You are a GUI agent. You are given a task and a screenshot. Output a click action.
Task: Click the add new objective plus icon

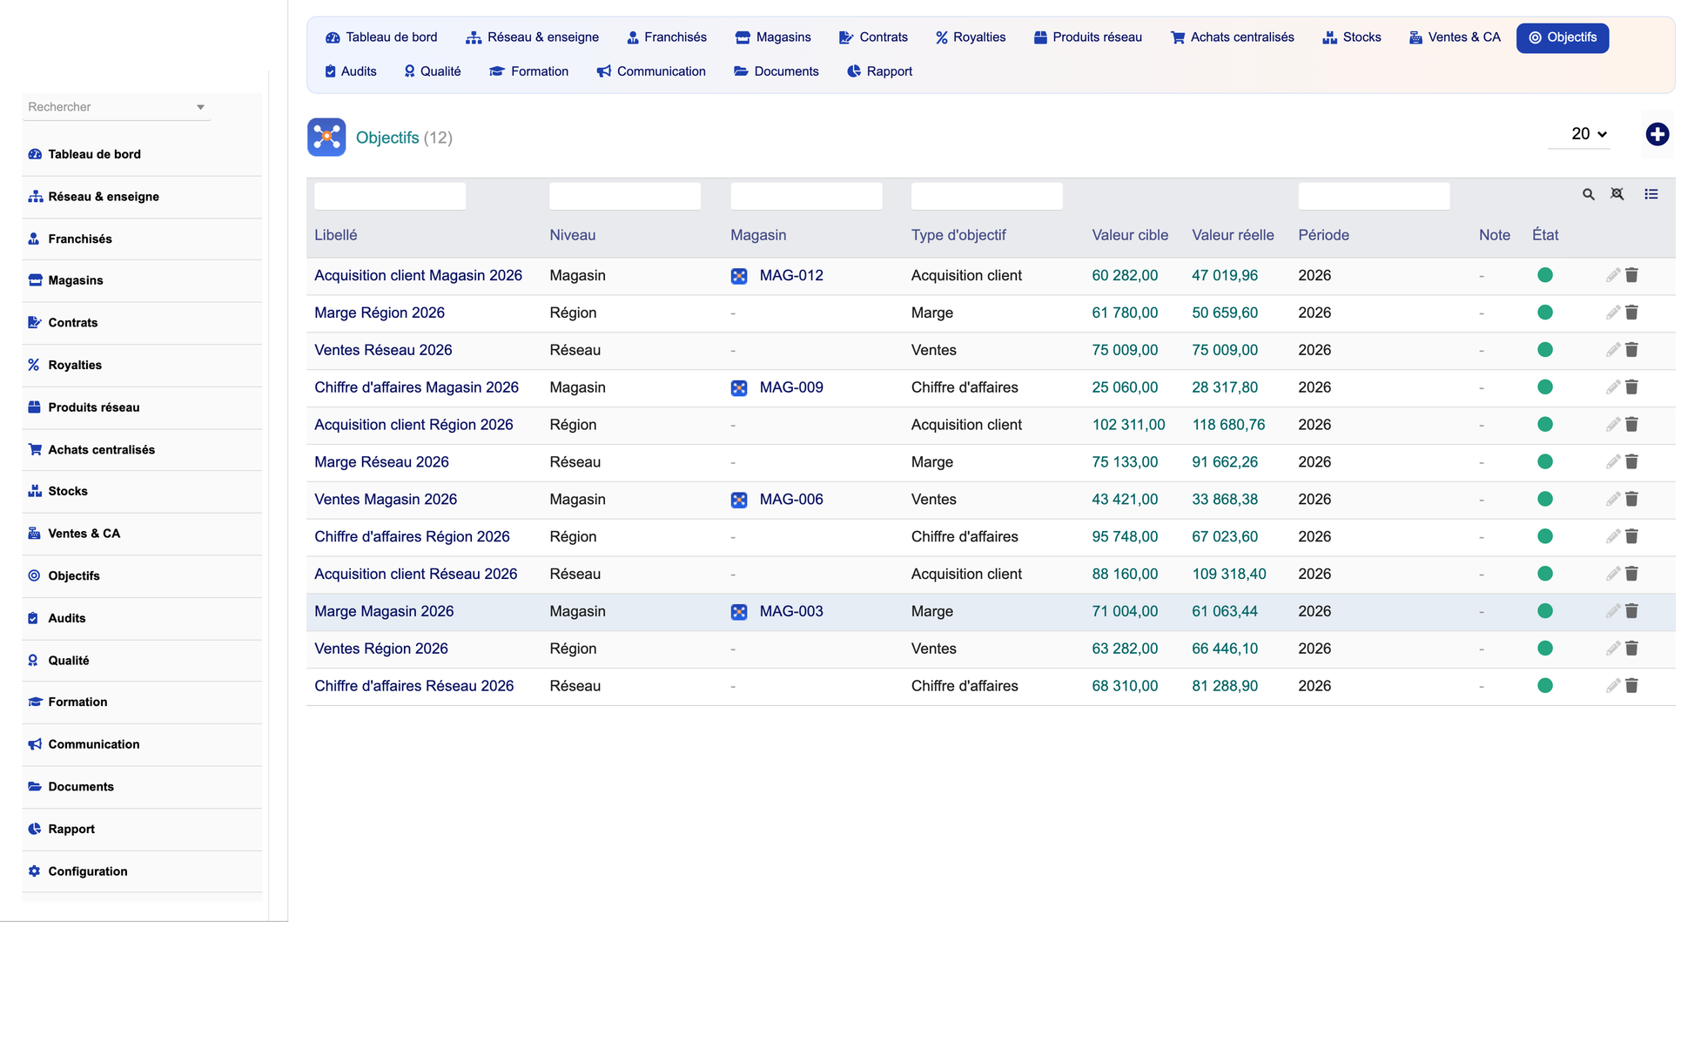coord(1657,134)
